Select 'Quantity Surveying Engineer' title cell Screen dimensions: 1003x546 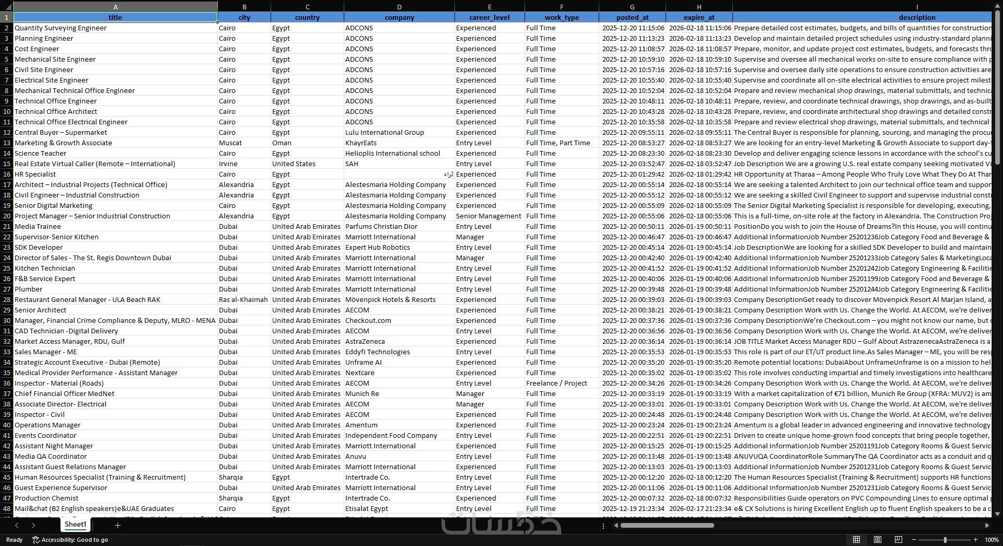[115, 28]
